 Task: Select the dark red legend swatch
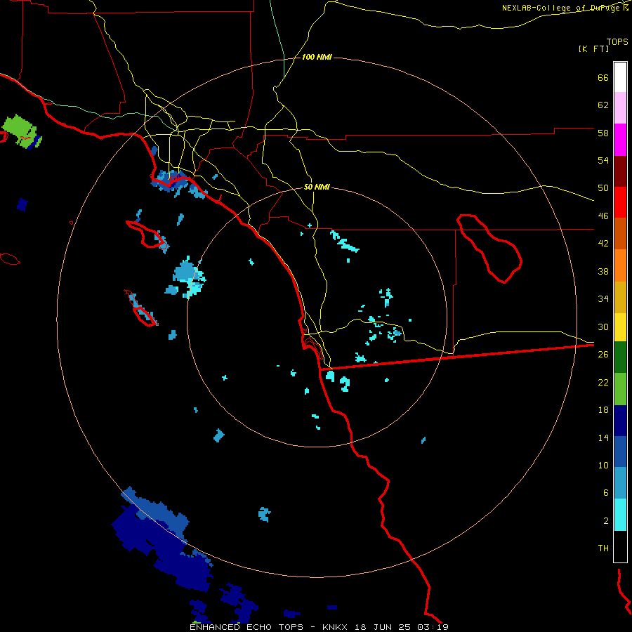[x=620, y=172]
